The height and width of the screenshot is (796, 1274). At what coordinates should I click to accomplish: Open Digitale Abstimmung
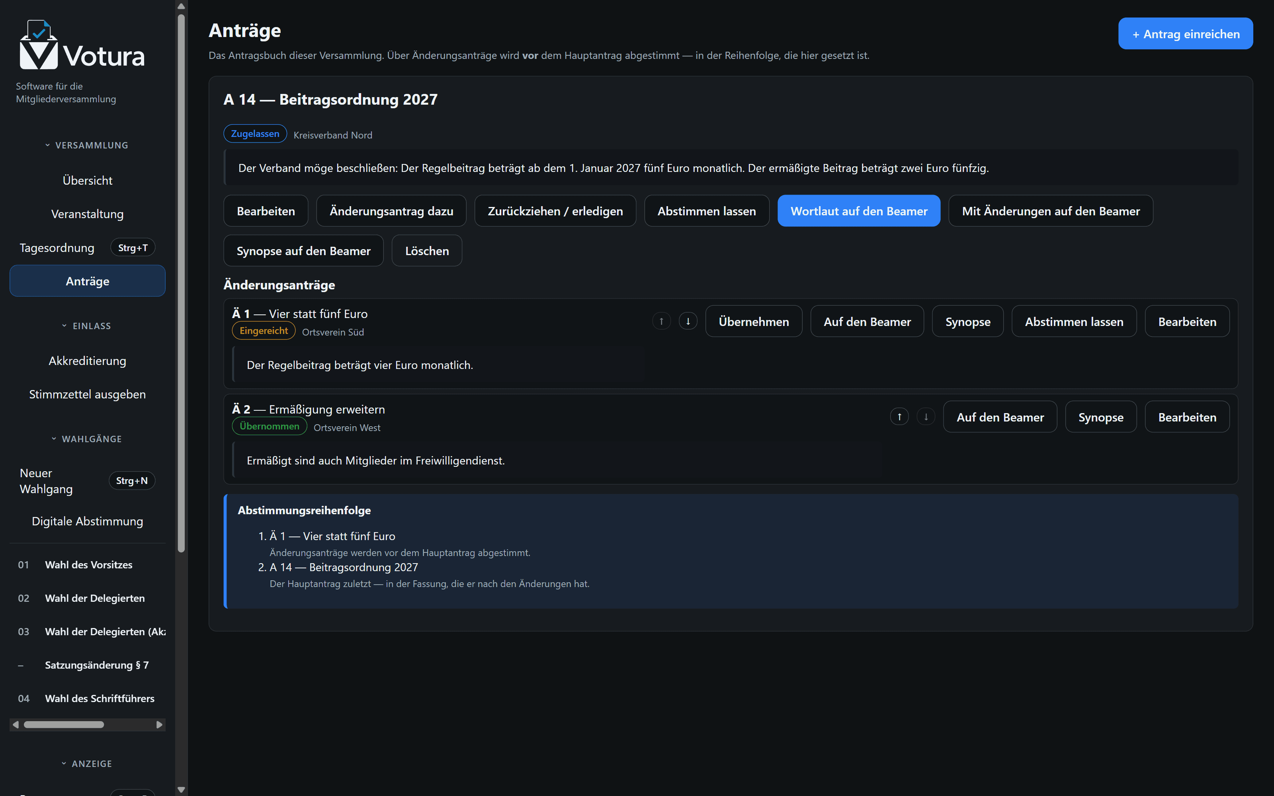pos(88,521)
